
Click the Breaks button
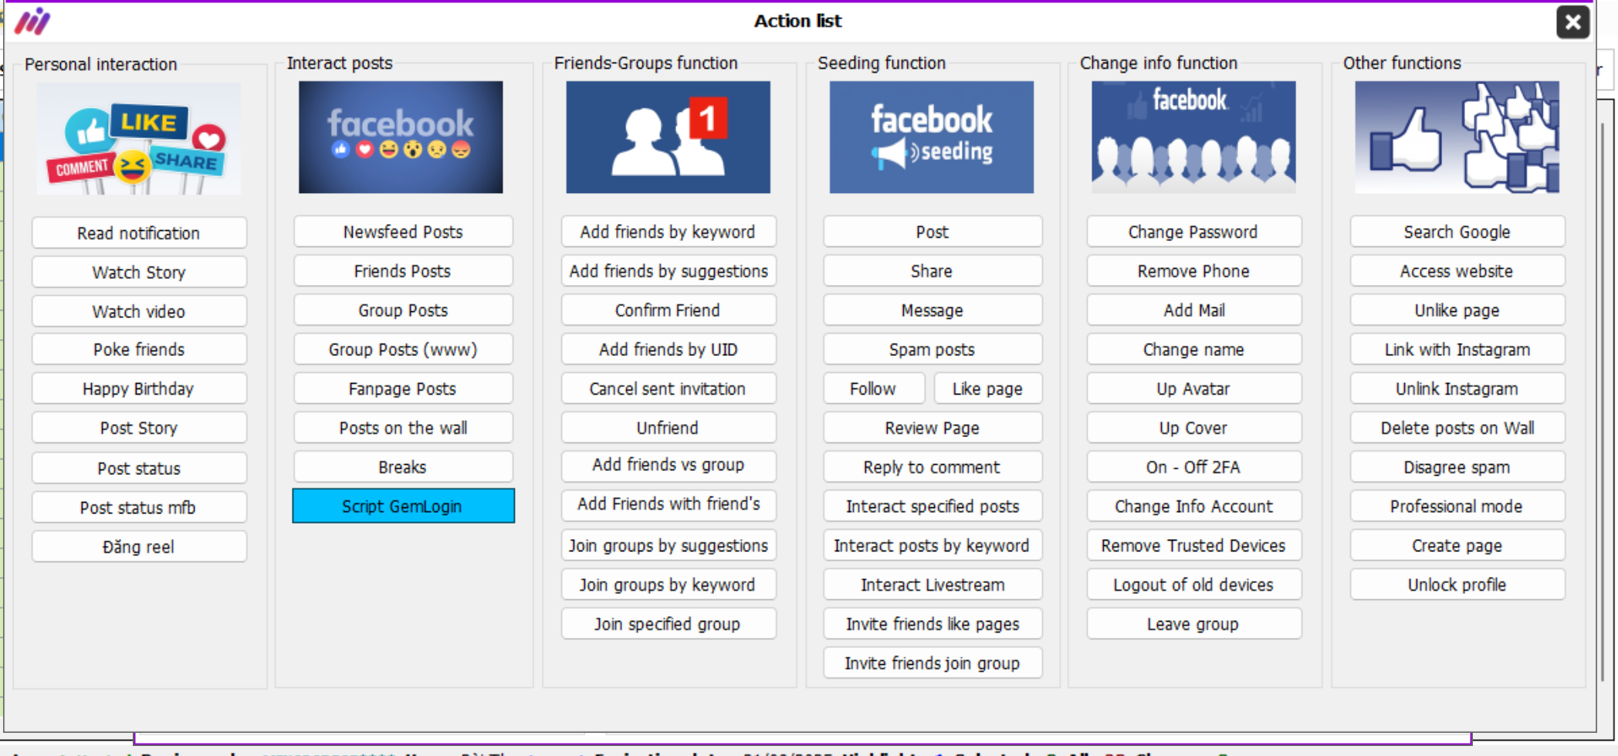(x=403, y=467)
